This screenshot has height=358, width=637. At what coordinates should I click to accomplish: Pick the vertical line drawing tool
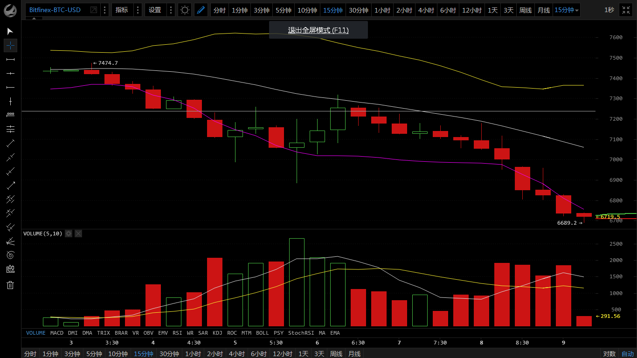10,101
